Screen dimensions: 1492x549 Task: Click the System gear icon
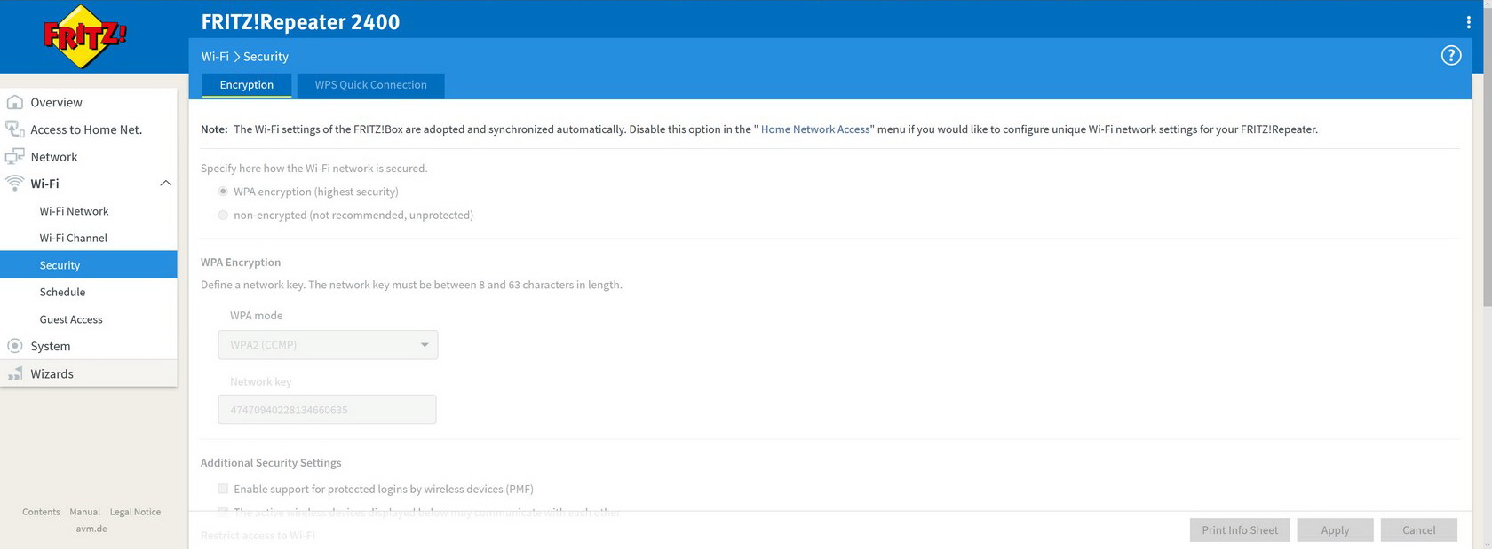pyautogui.click(x=15, y=346)
